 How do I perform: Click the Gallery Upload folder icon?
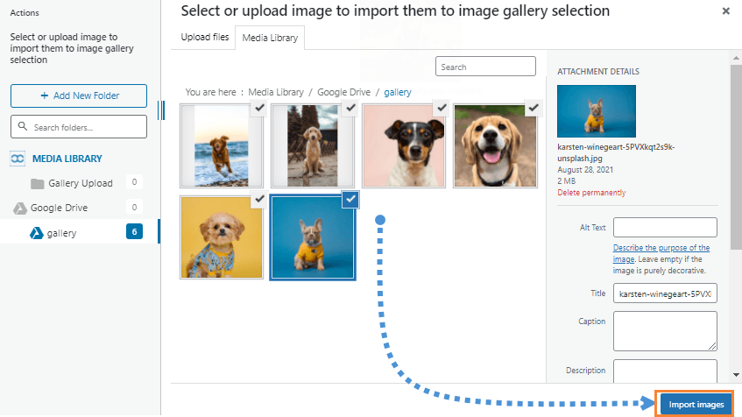[38, 183]
